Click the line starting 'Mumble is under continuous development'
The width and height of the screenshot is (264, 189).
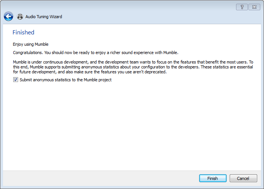tap(133, 62)
